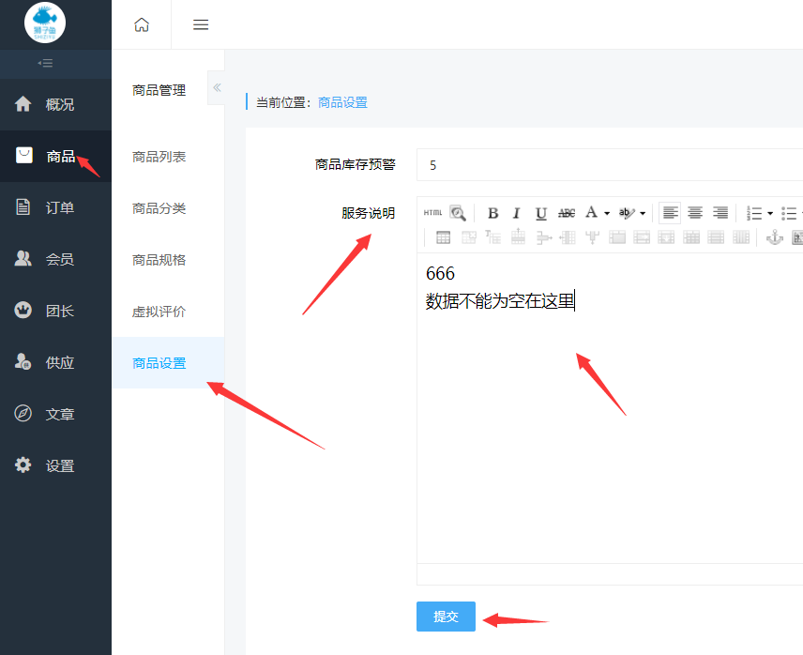Click the 数据不能为空在这里 line in editor

click(x=500, y=300)
